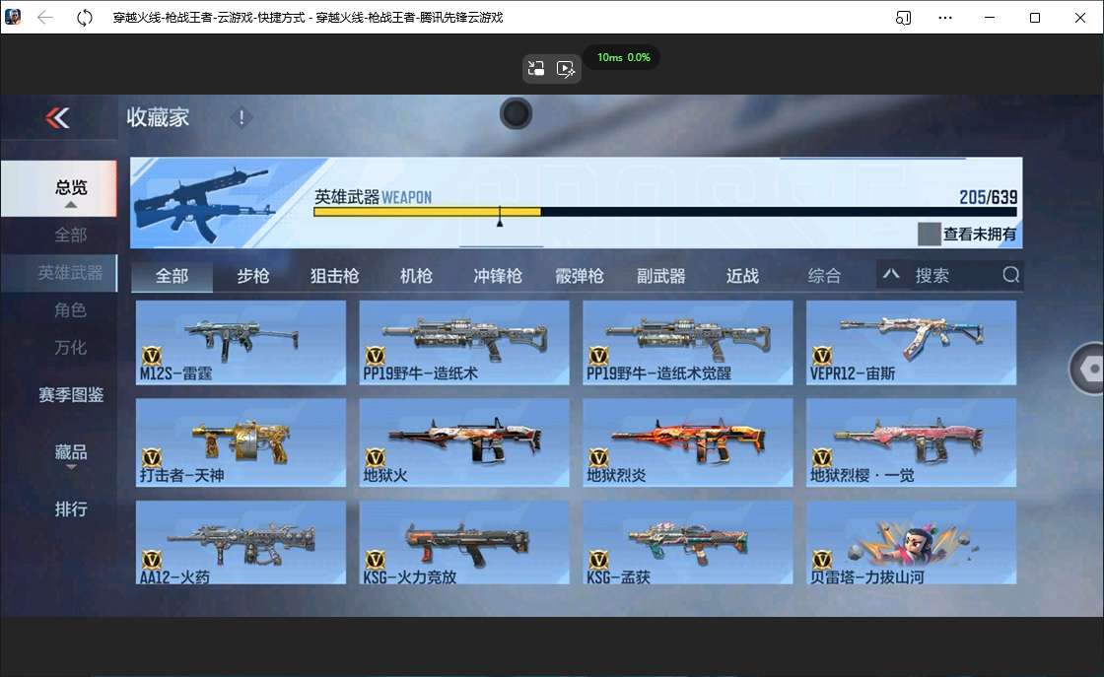This screenshot has width=1104, height=677.
Task: Switch to the 冲锋枪 tab
Action: tap(498, 276)
